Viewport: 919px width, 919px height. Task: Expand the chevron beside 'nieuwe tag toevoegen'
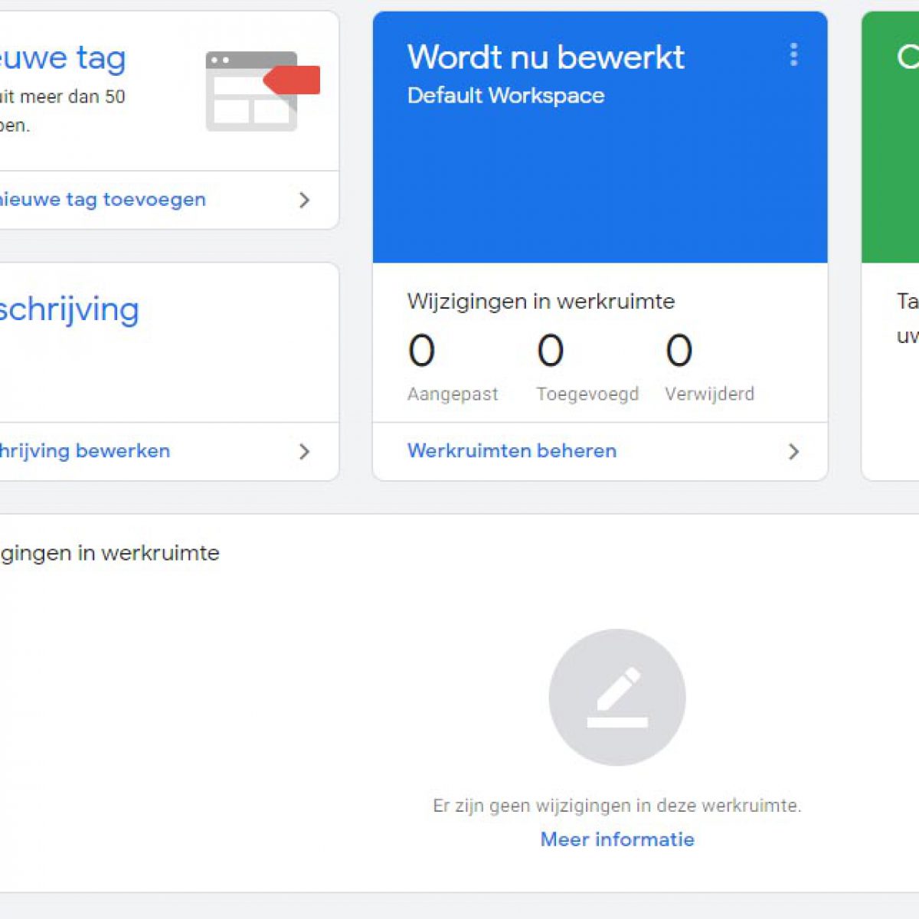click(x=304, y=200)
